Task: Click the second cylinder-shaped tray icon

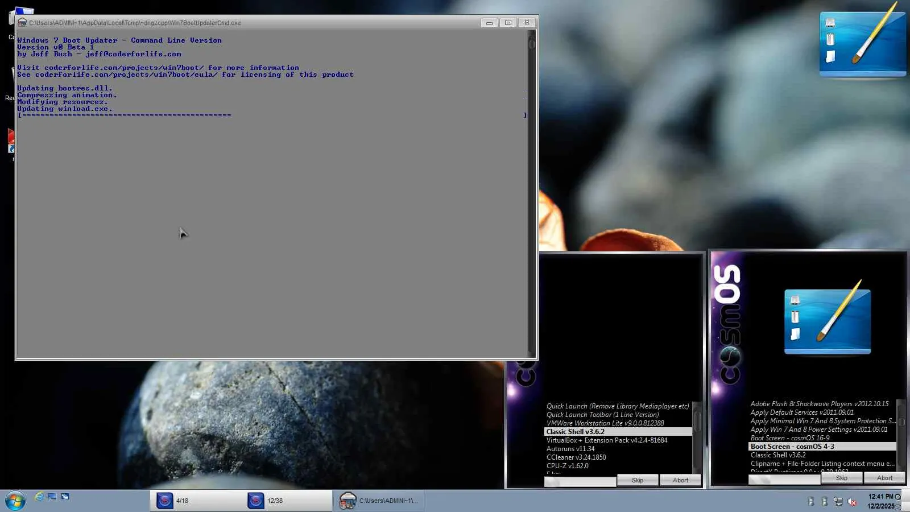Action: click(x=825, y=501)
